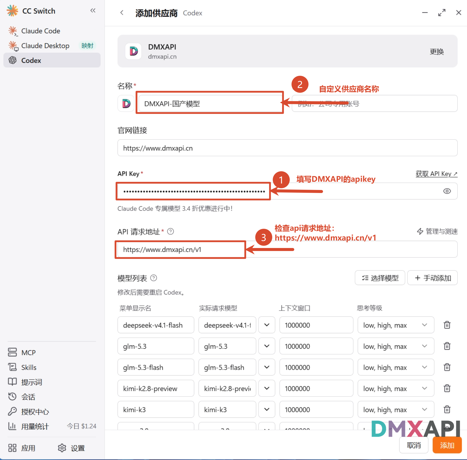Click the model list help icon
The image size is (467, 460).
(x=153, y=278)
